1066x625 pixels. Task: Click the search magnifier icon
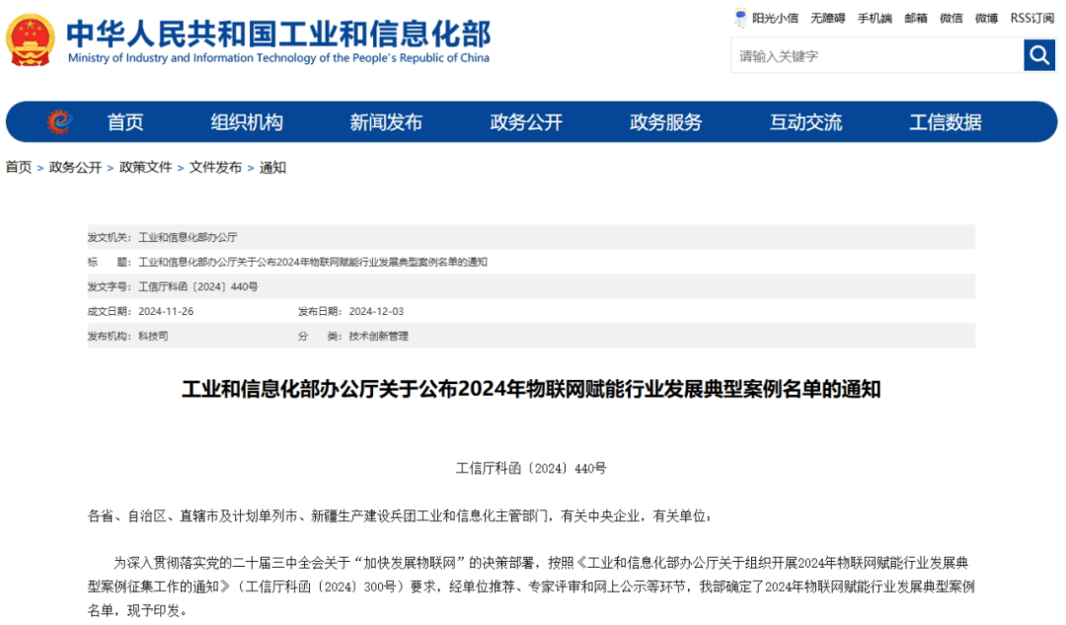click(x=1038, y=54)
